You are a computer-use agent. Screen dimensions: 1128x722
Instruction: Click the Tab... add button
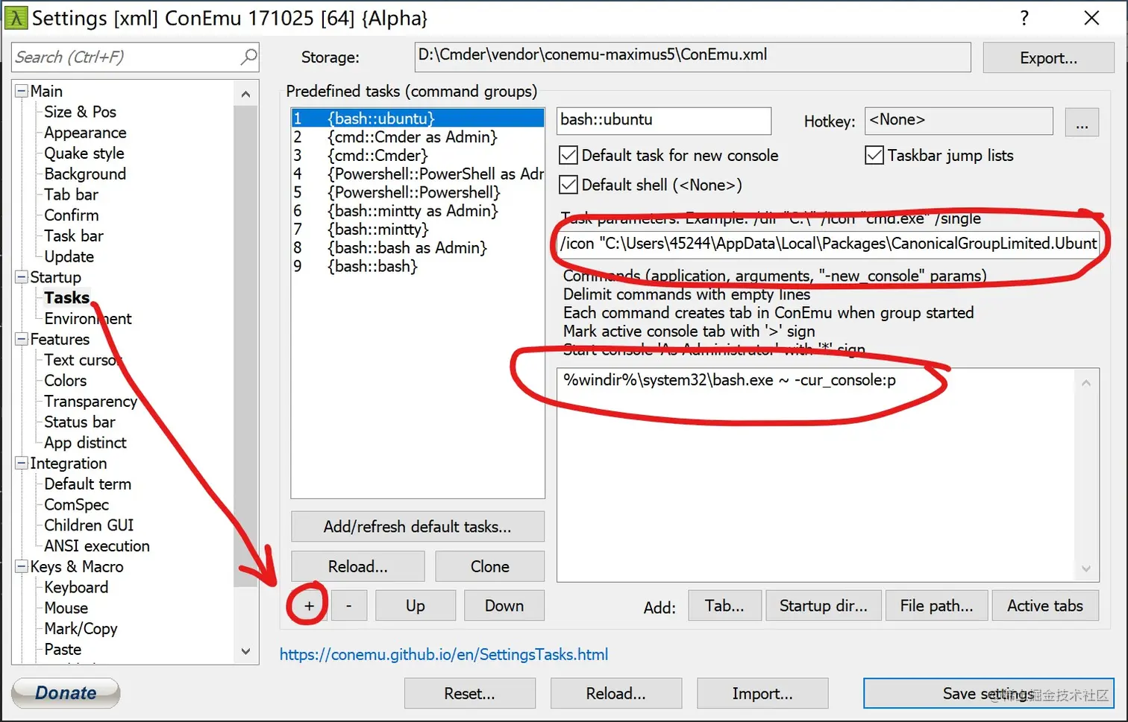(x=724, y=606)
